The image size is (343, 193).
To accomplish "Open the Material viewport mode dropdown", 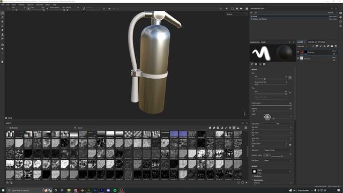I will tap(236, 14).
